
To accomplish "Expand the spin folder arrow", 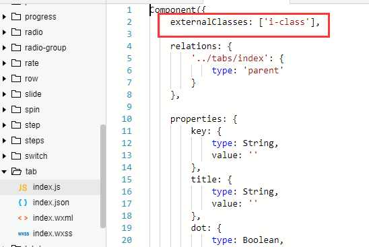I will [x=4, y=110].
